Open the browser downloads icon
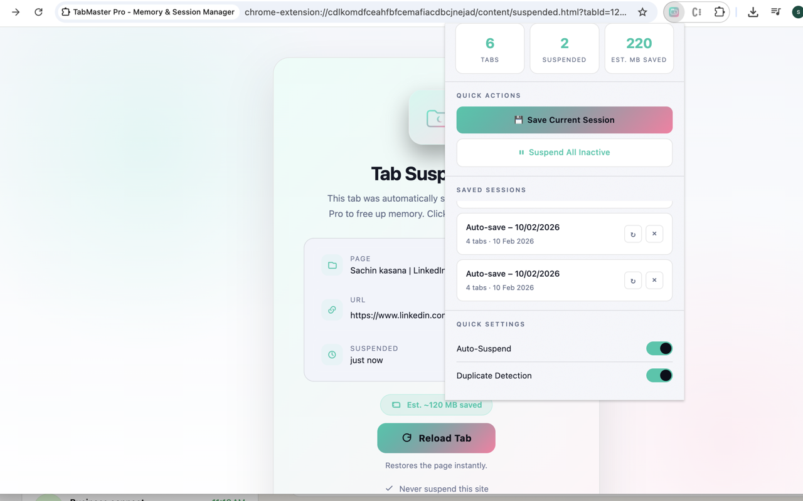Screen dimensions: 803x501 753,12
